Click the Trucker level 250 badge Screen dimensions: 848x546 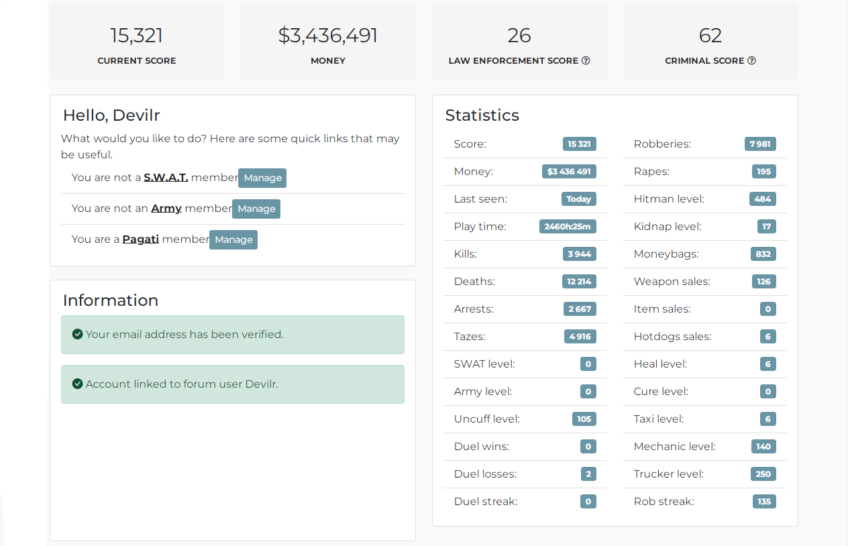[x=763, y=474]
